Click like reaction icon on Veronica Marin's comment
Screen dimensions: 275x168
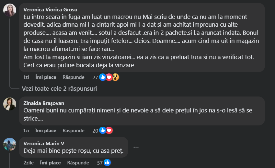[107, 162]
